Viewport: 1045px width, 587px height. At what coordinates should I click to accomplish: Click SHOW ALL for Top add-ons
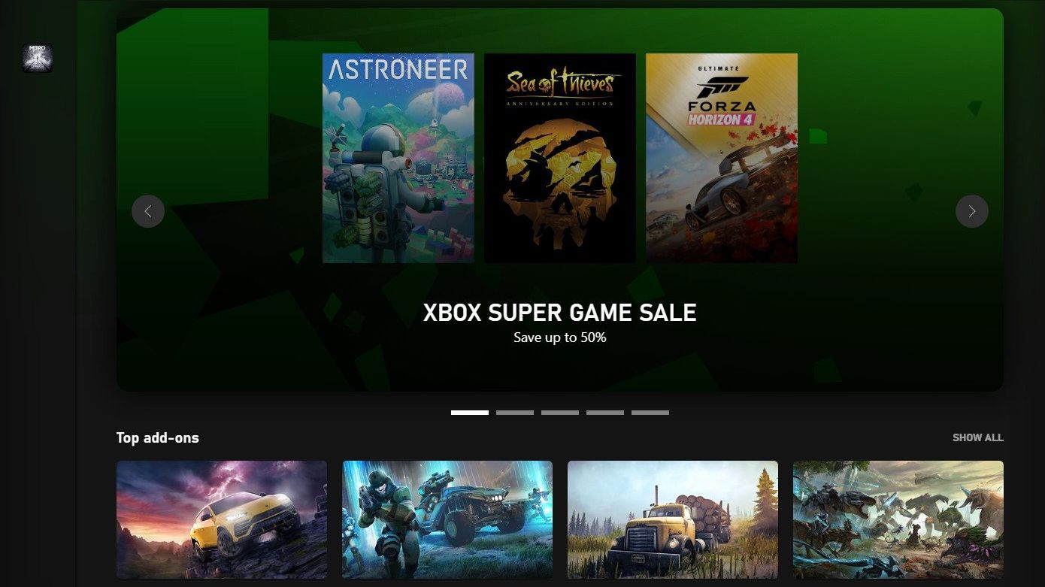pos(978,437)
